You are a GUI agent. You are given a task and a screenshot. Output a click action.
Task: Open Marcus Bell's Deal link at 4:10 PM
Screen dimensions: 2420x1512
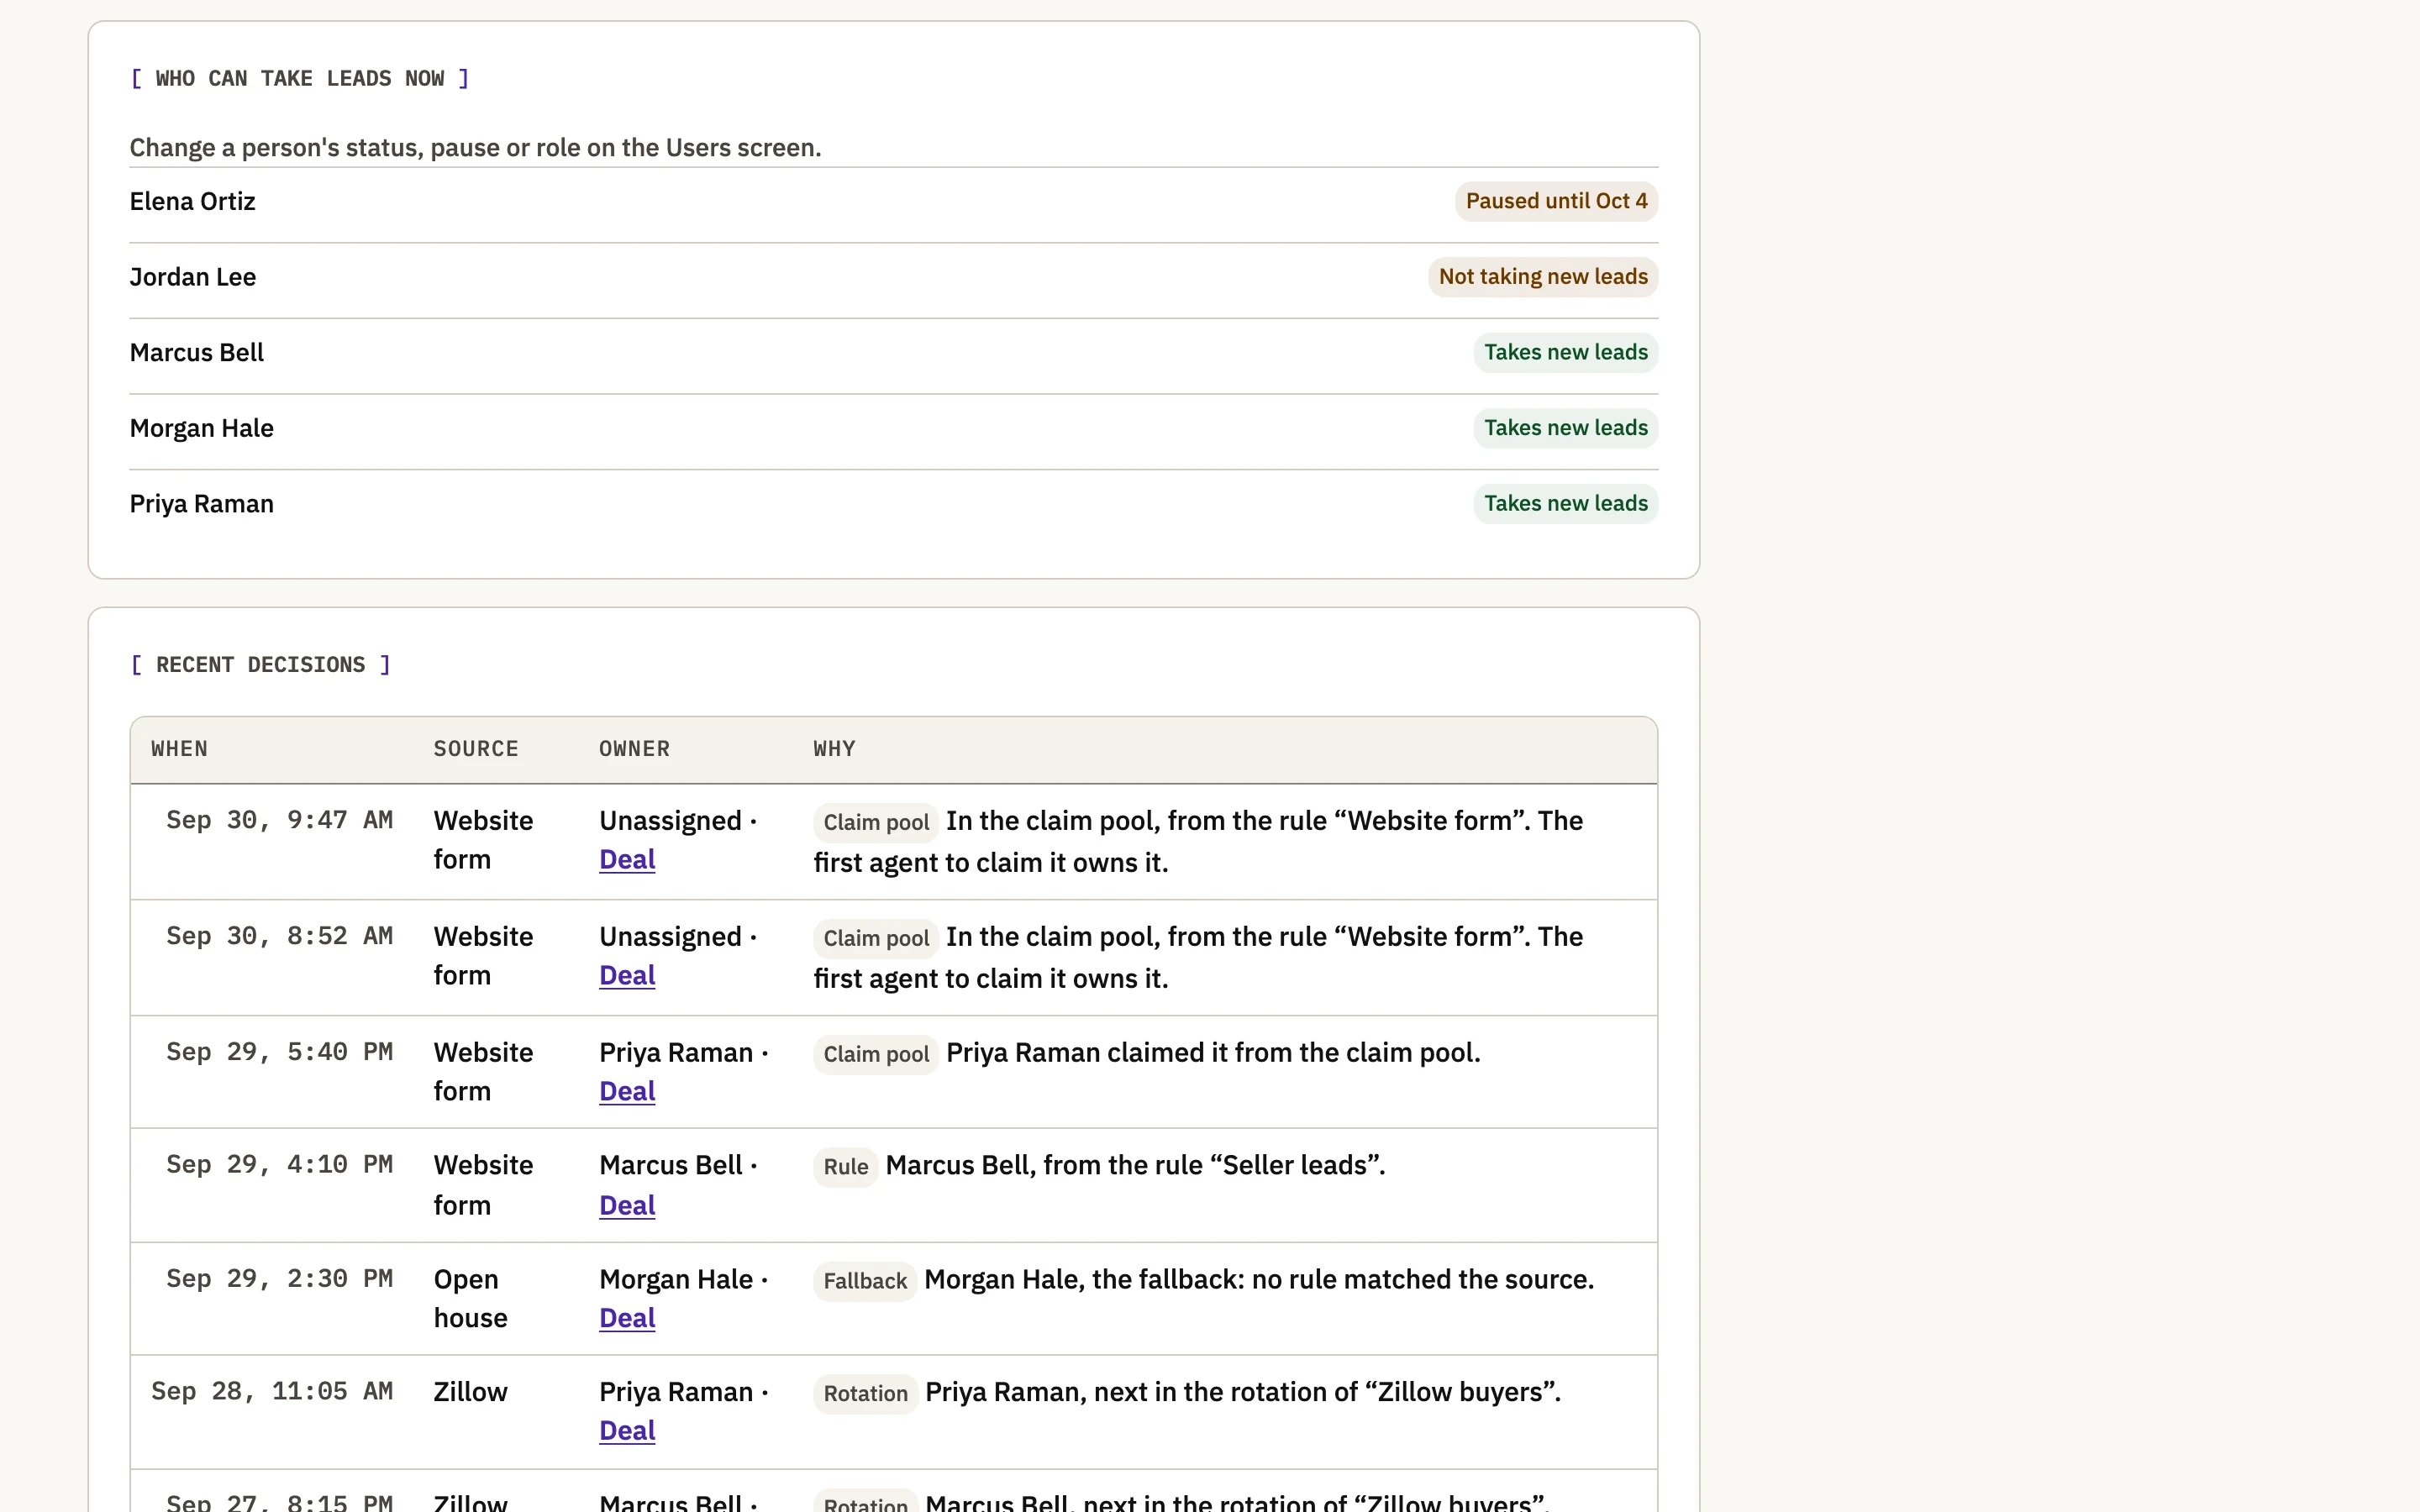click(x=627, y=1206)
